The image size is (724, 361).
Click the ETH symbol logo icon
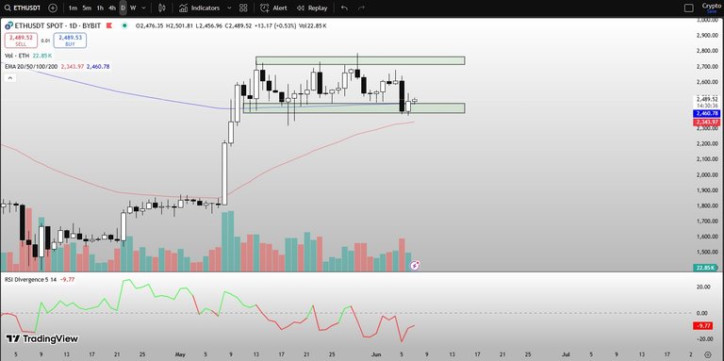8,25
